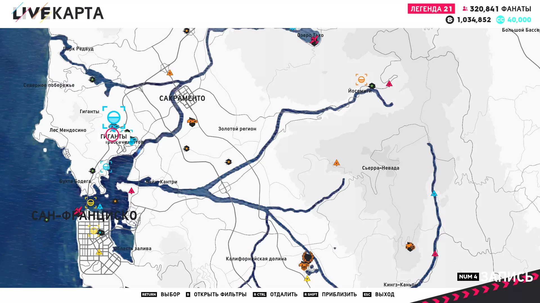Click the small cyan bracketed event near Бухта Бодега
The width and height of the screenshot is (540, 303).
tap(106, 167)
